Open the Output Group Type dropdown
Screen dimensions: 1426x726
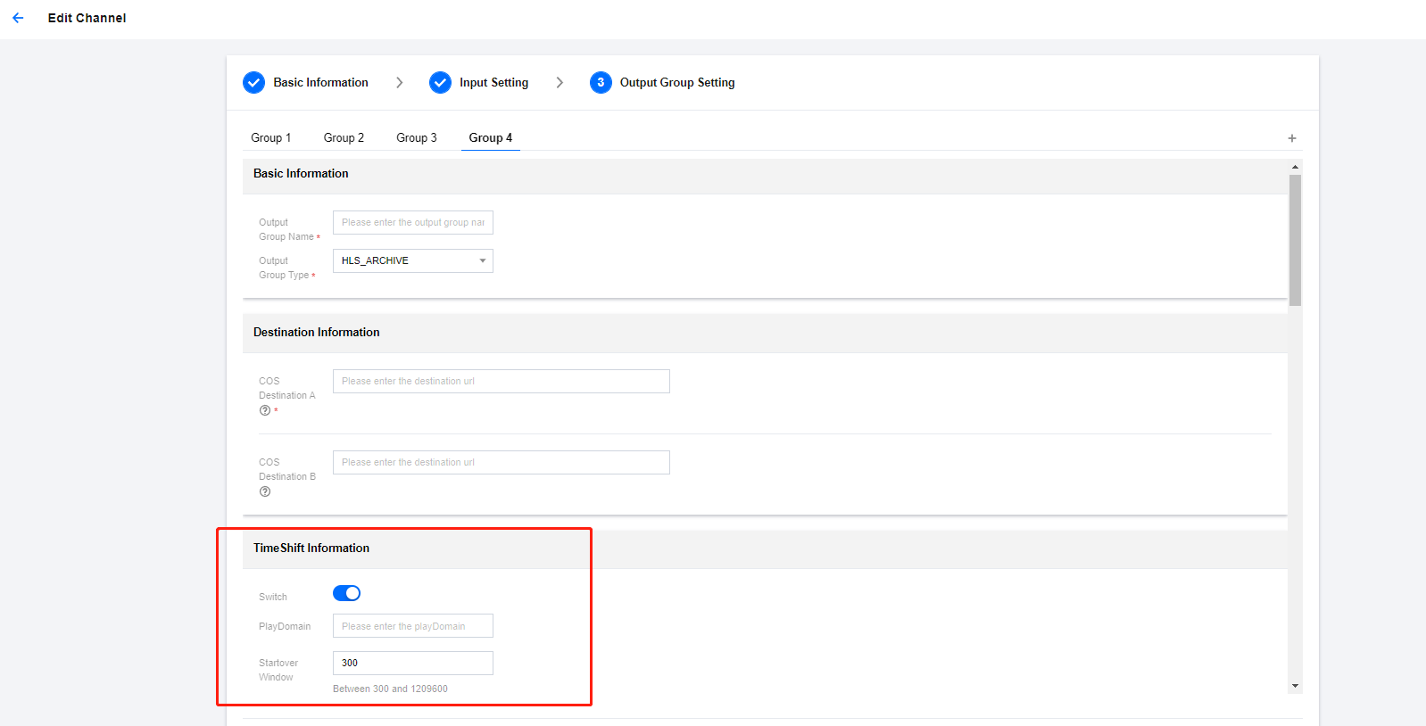click(x=412, y=260)
